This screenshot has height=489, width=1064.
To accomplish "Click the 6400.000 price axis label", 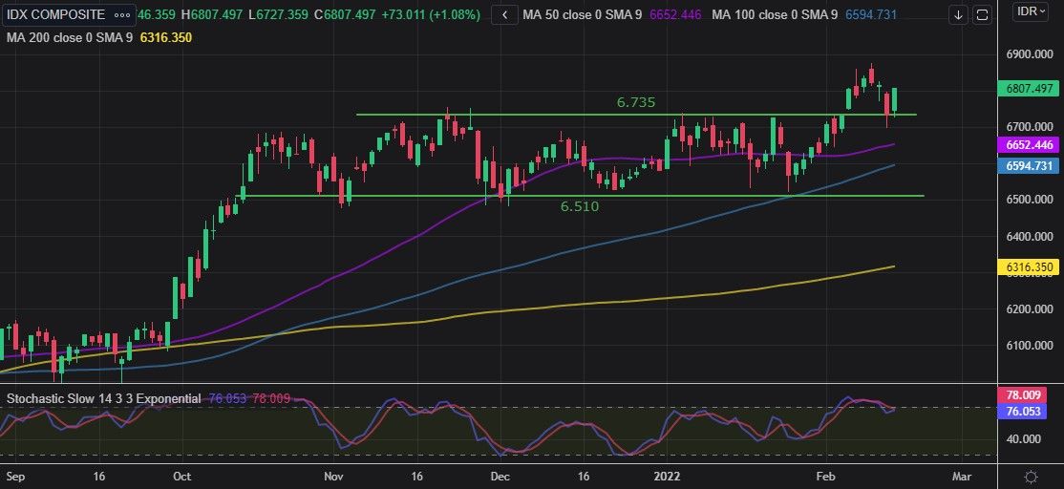I will (1029, 237).
